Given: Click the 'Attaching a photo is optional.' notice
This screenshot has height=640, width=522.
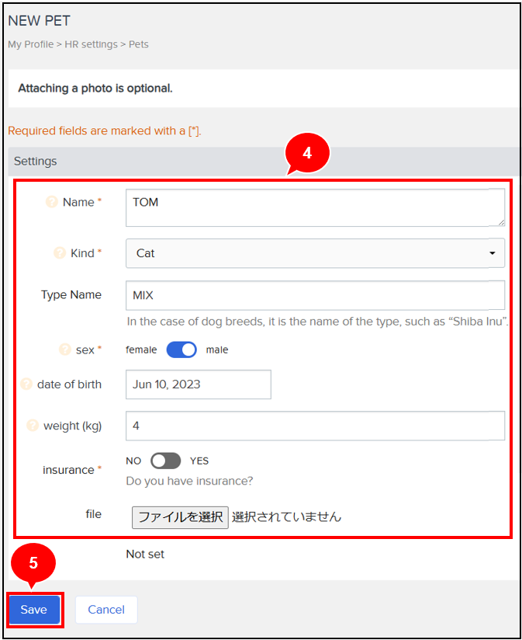Looking at the screenshot, I should coord(95,89).
